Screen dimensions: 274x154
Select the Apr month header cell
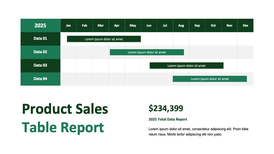coord(117,26)
